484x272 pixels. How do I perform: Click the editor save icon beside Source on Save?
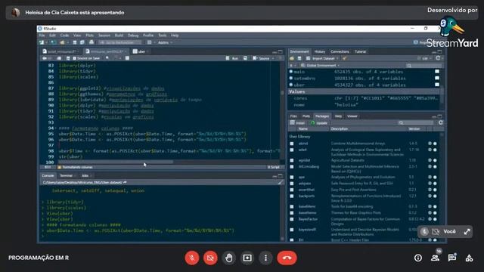[x=68, y=58]
